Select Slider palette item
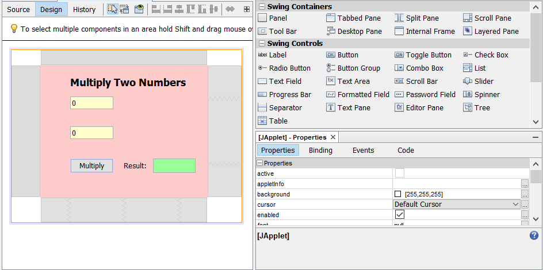543x270 pixels. [x=478, y=81]
